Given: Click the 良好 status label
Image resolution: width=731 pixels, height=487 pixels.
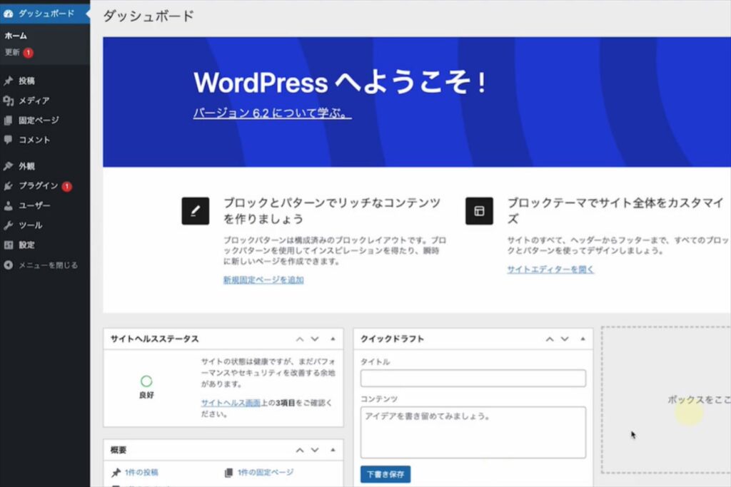Looking at the screenshot, I should (146, 395).
